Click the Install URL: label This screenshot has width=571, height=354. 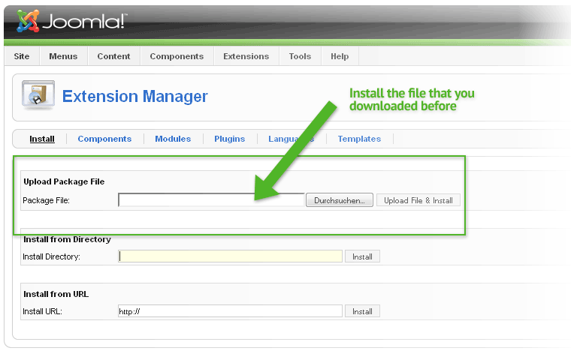pos(42,311)
